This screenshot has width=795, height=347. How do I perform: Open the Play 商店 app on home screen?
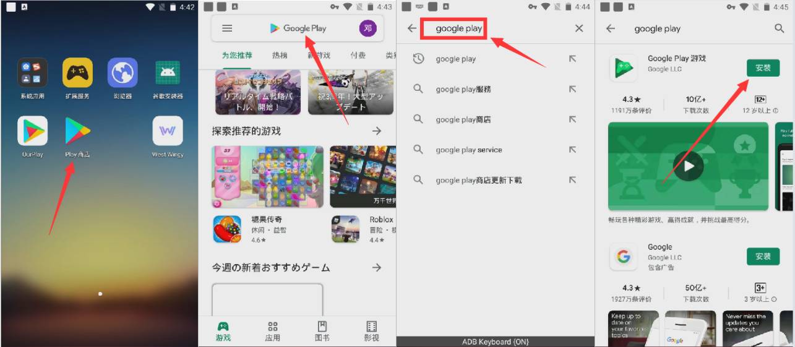pos(77,131)
